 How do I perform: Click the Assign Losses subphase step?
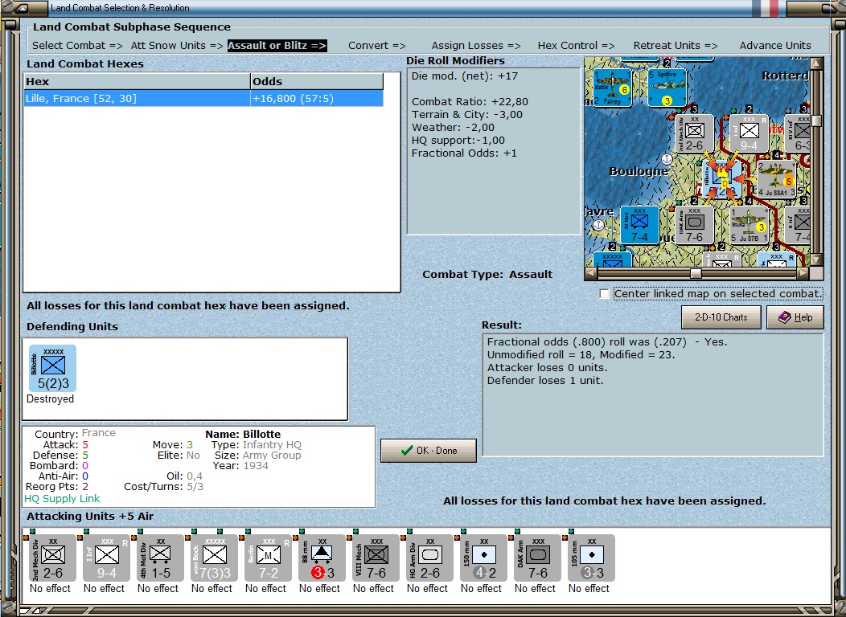point(475,46)
